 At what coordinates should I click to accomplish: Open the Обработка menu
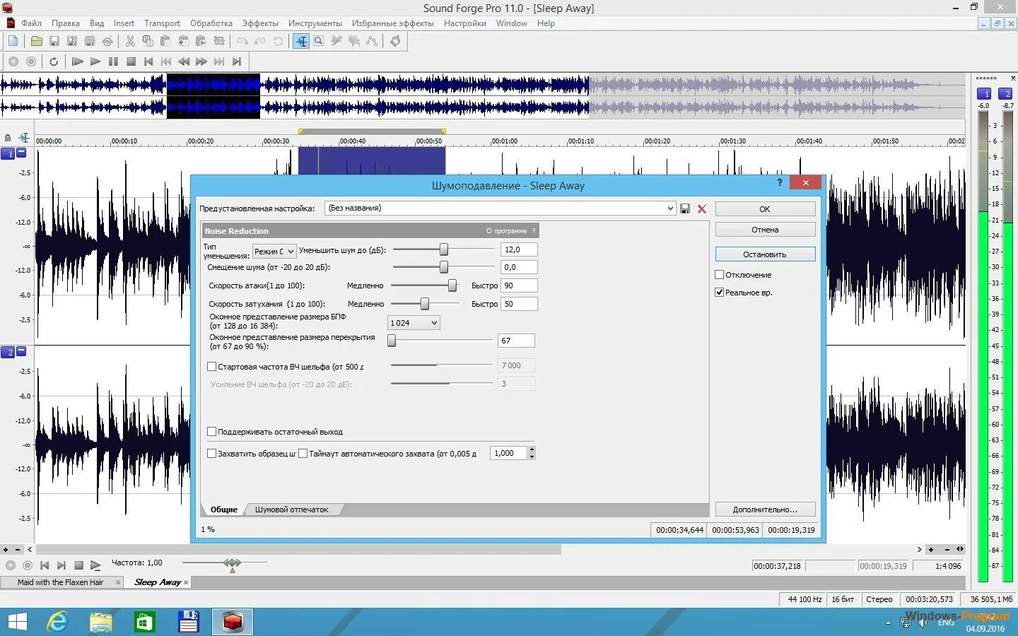[x=211, y=23]
